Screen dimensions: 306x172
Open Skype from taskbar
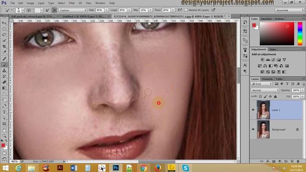tap(186, 168)
